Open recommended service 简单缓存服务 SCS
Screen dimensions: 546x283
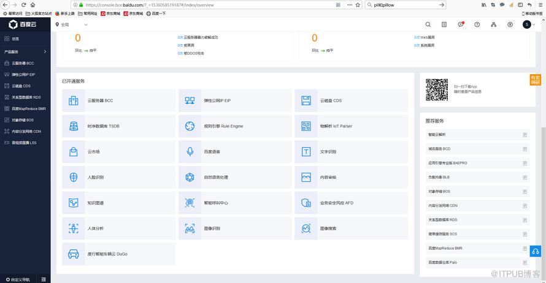(477, 234)
